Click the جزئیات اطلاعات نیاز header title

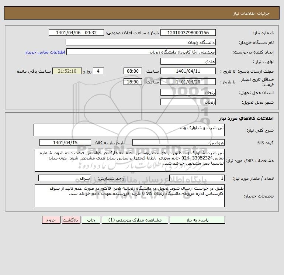tap(252, 13)
